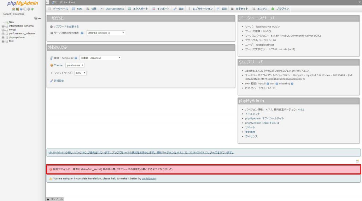Click New to create a database
Viewport: 362px width, 201px height.
pos(12,22)
